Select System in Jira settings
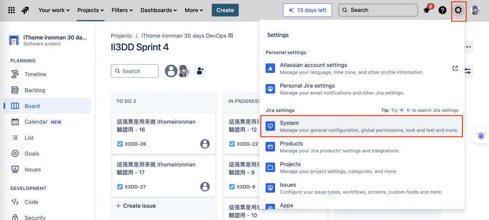The image size is (489, 220). pyautogui.click(x=362, y=126)
